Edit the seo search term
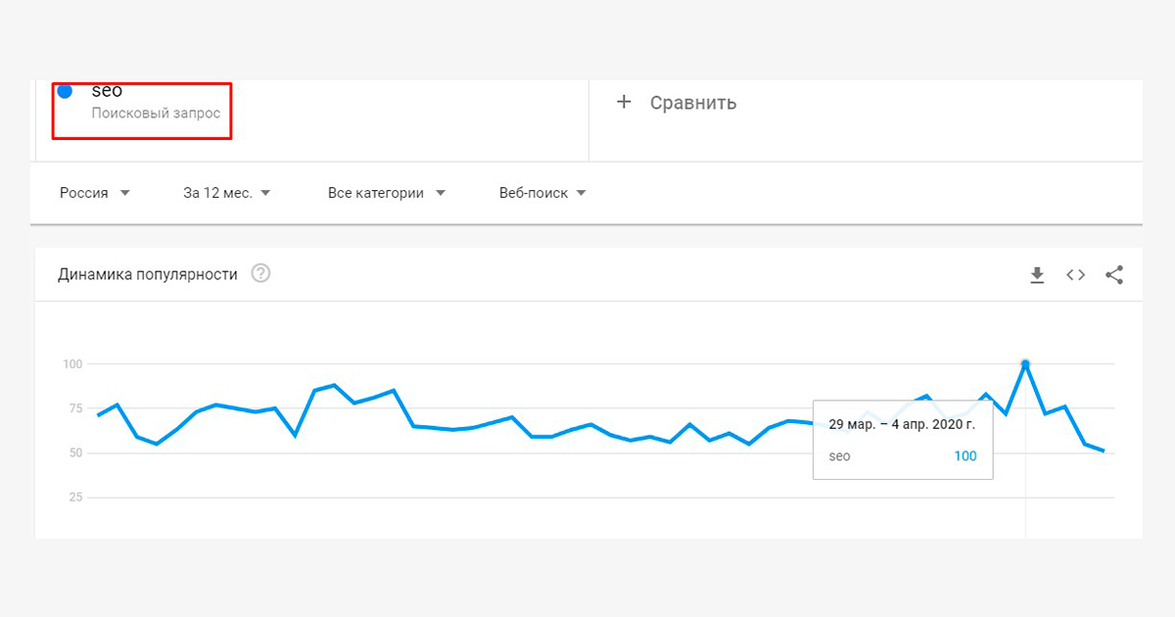Image resolution: width=1175 pixels, height=617 pixels. 107,90
